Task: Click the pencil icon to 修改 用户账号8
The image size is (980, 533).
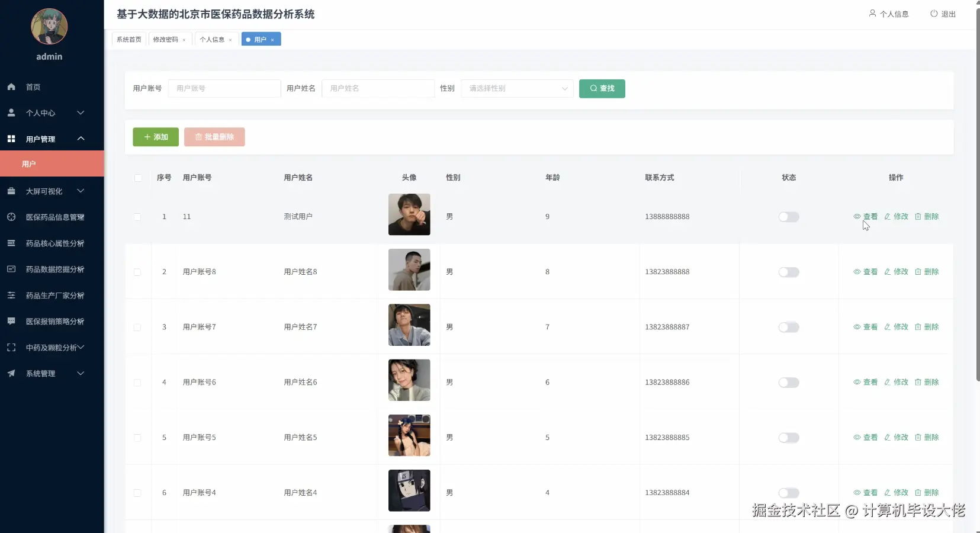Action: [888, 272]
